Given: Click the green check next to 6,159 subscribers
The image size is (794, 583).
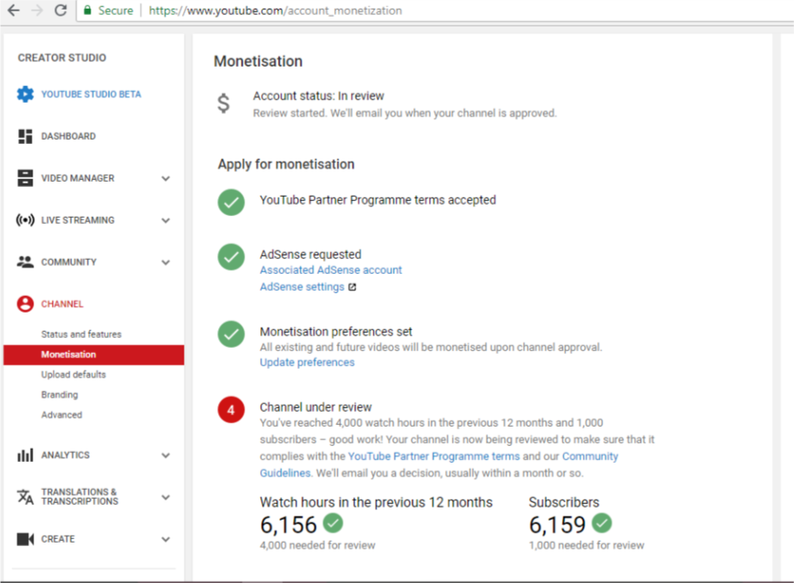Looking at the screenshot, I should click(x=602, y=522).
